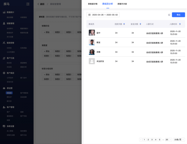Click the 群运营 group icon in sidebar

4,88
